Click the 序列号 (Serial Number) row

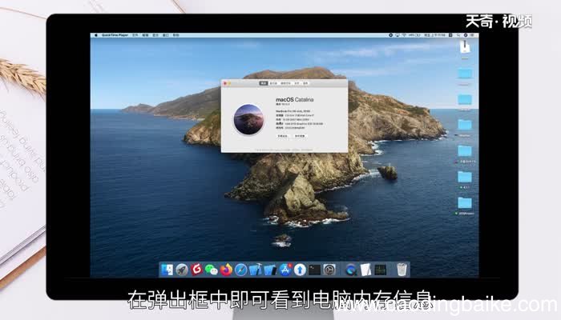290,127
